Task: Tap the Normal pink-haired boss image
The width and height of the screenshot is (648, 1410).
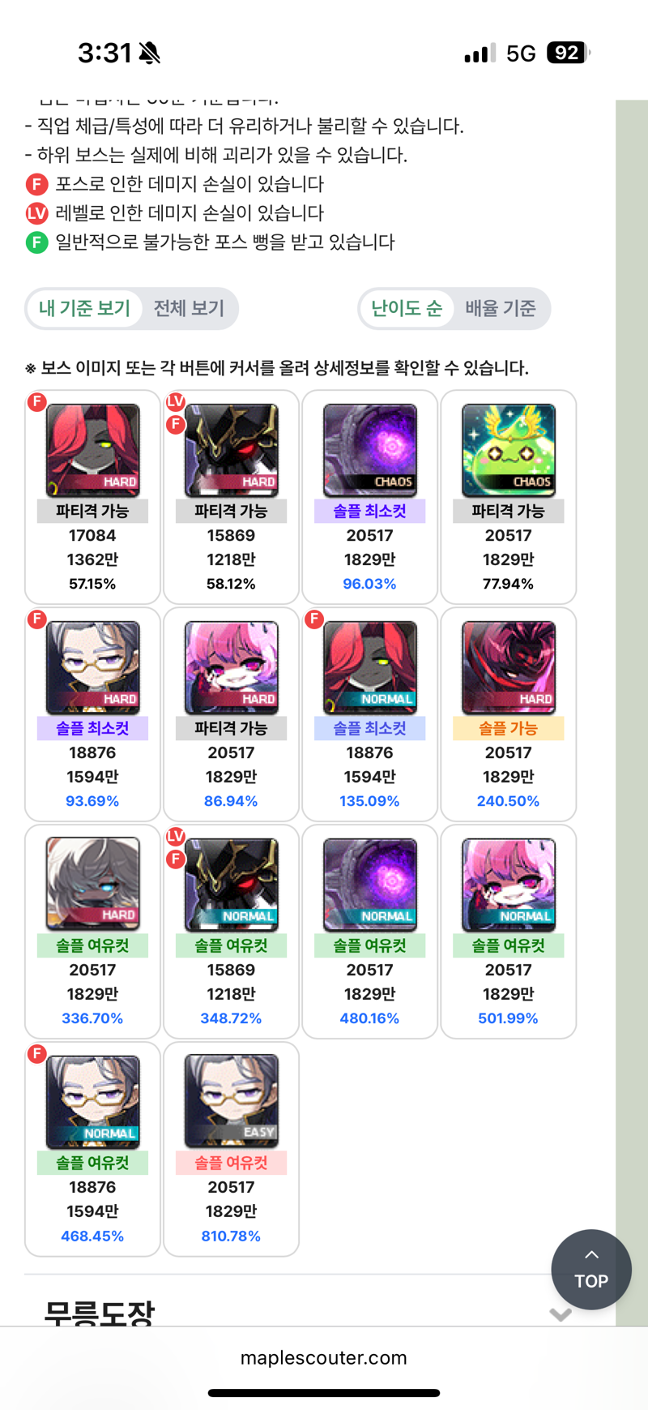Action: click(509, 885)
